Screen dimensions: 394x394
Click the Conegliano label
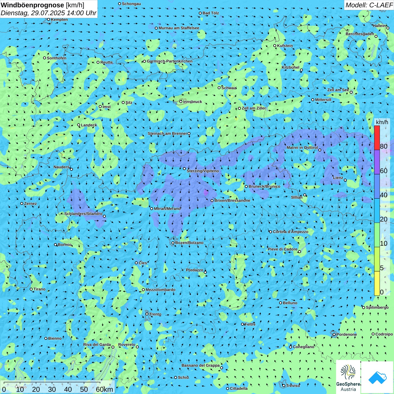(303, 347)
